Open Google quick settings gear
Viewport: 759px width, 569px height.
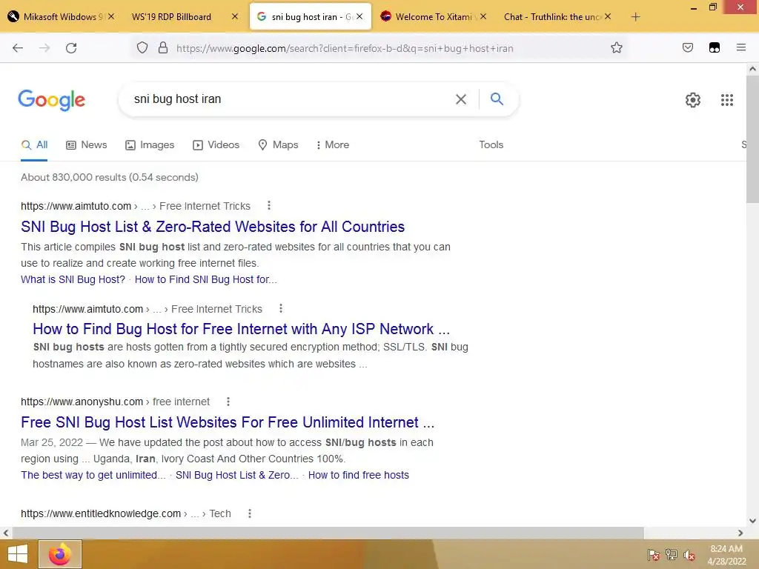click(x=693, y=100)
